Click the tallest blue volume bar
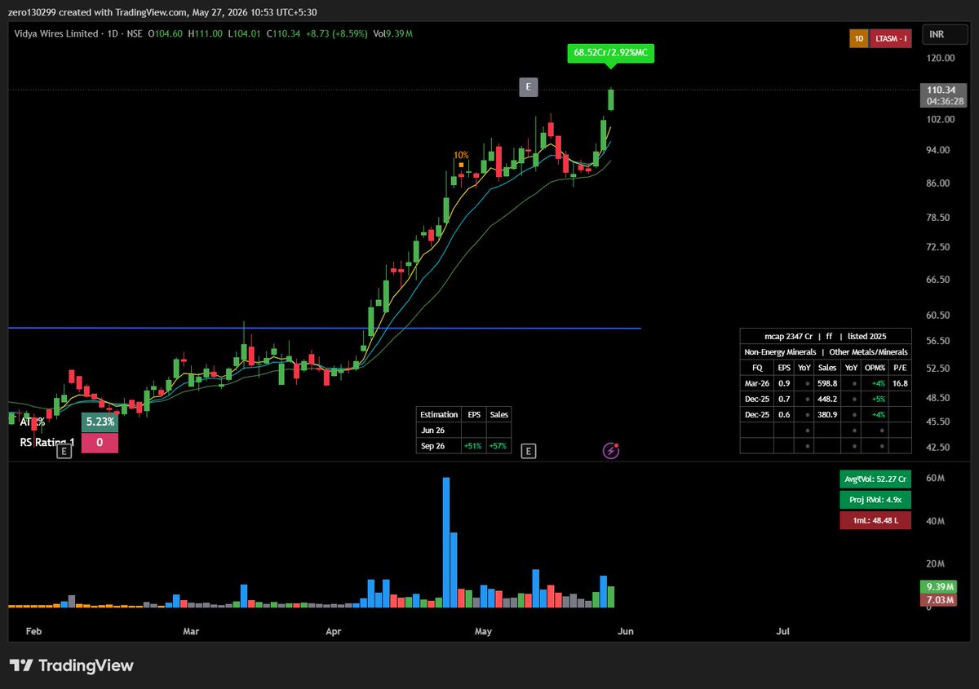 click(x=446, y=542)
